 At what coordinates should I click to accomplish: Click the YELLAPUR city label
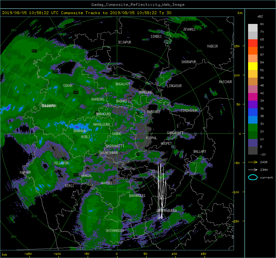coord(61,163)
